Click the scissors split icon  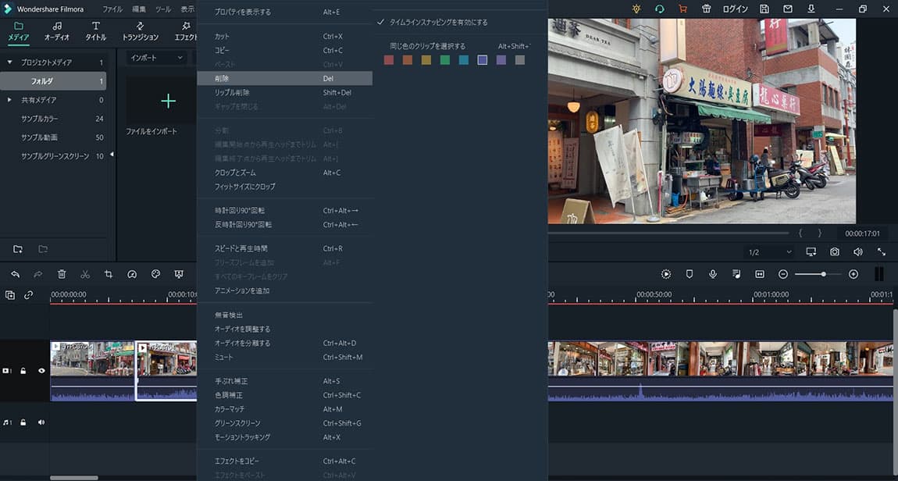coord(85,274)
